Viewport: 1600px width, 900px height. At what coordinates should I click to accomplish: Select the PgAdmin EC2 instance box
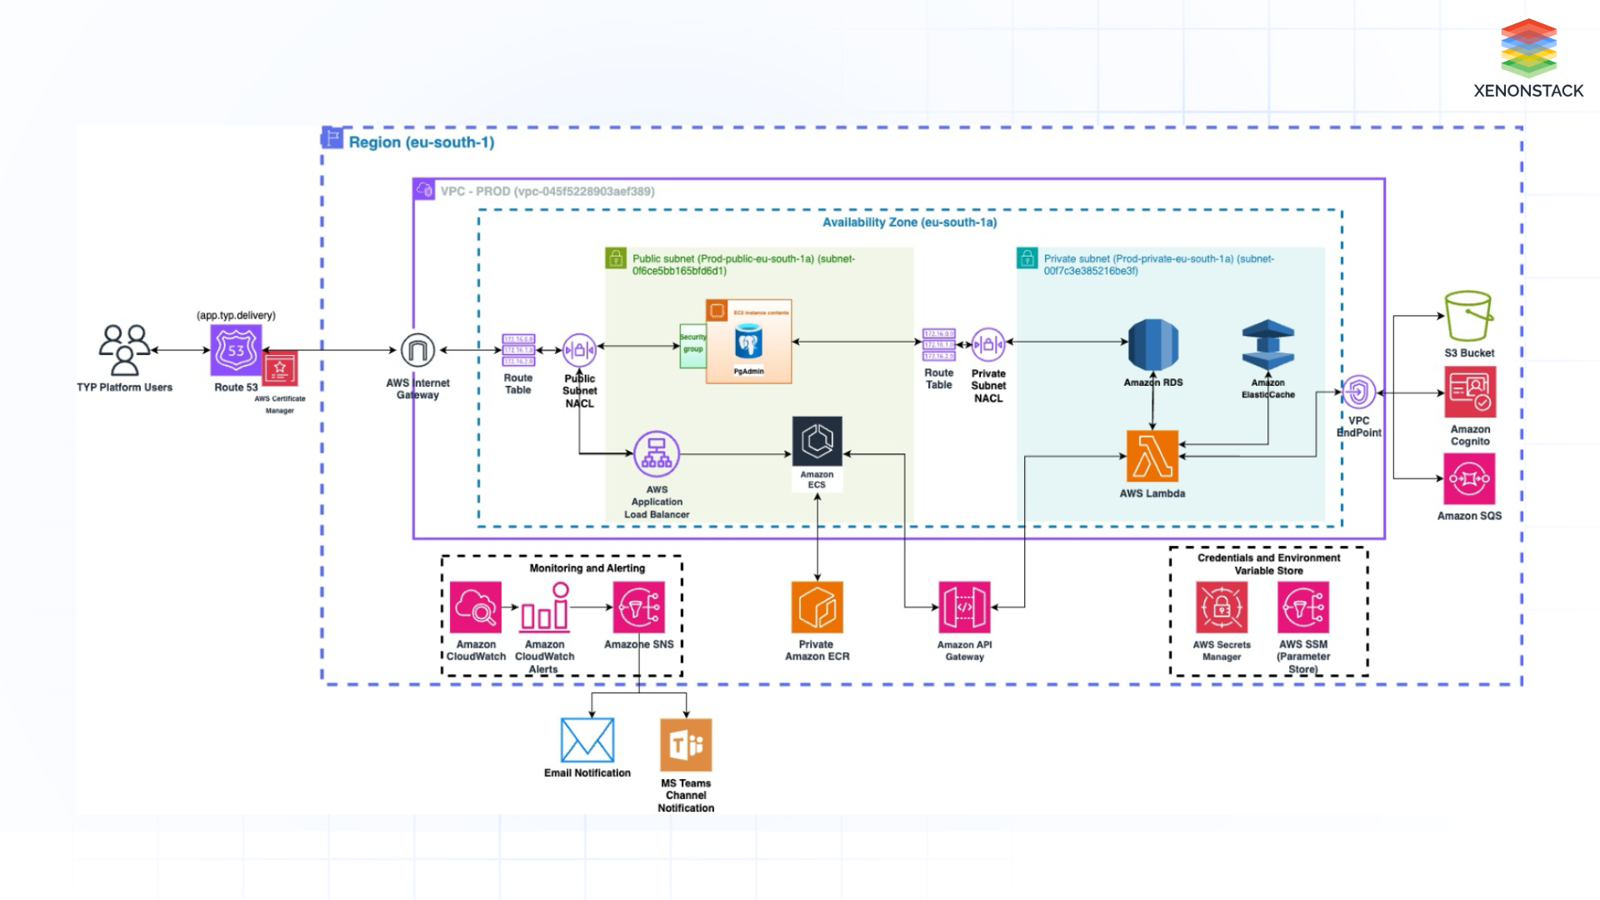click(747, 342)
